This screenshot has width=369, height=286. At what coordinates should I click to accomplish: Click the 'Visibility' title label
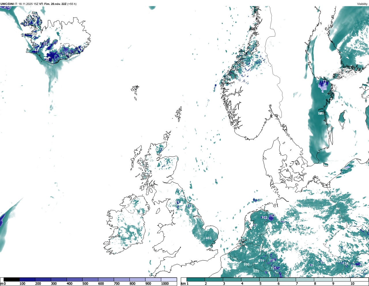click(x=362, y=4)
